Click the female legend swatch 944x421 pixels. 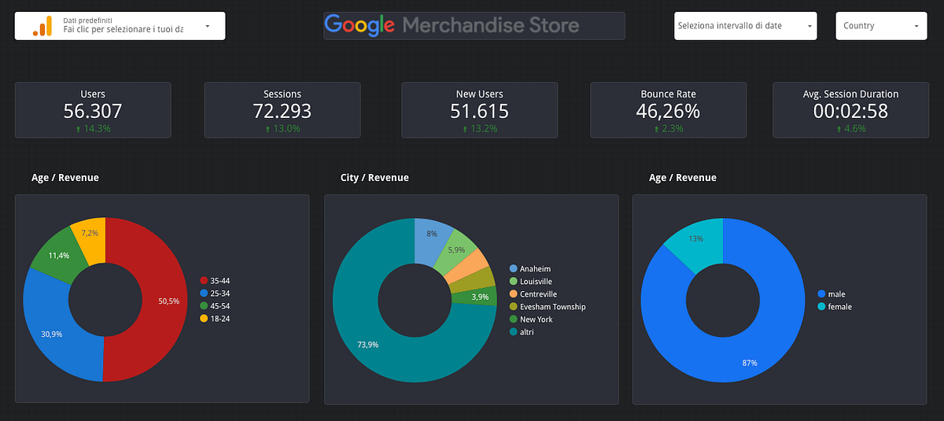(822, 307)
